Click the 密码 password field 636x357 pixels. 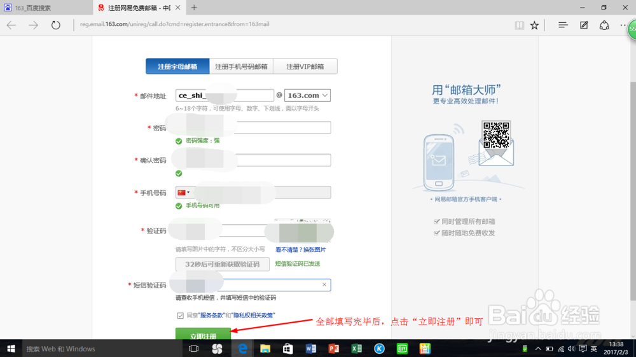[253, 127]
